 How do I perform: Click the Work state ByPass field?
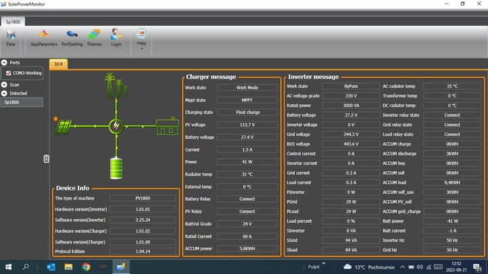351,86
